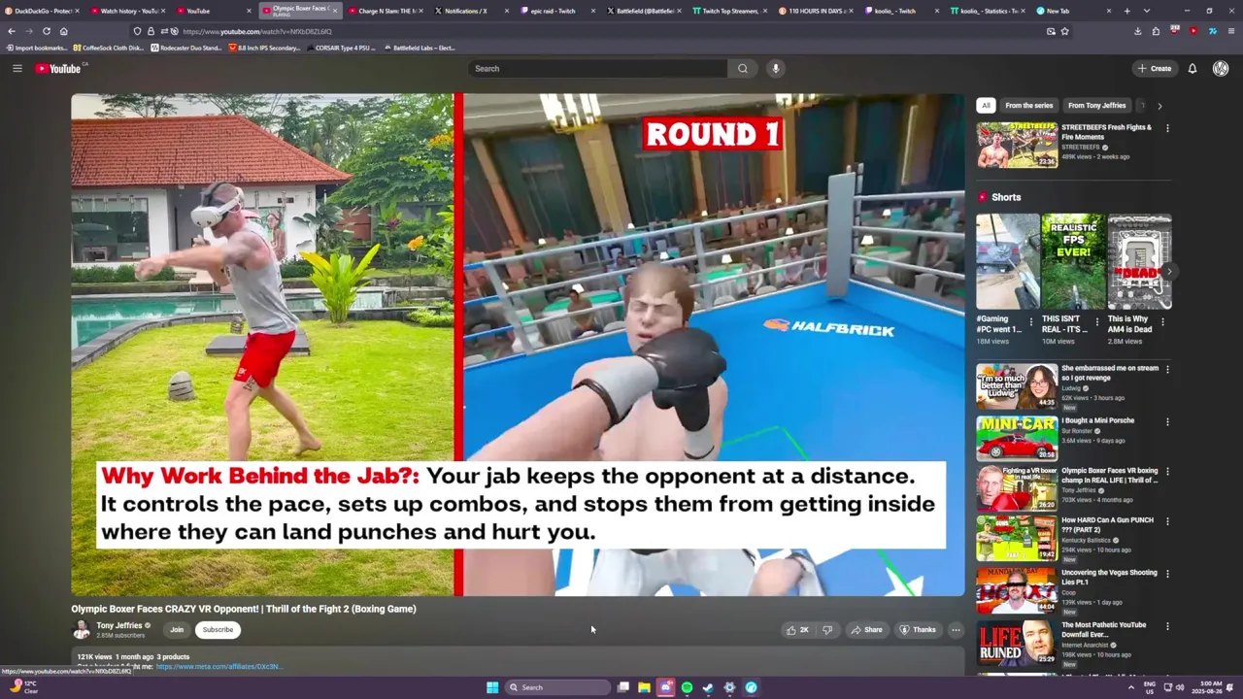Click the Join membership button
The image size is (1243, 699).
pyautogui.click(x=177, y=629)
